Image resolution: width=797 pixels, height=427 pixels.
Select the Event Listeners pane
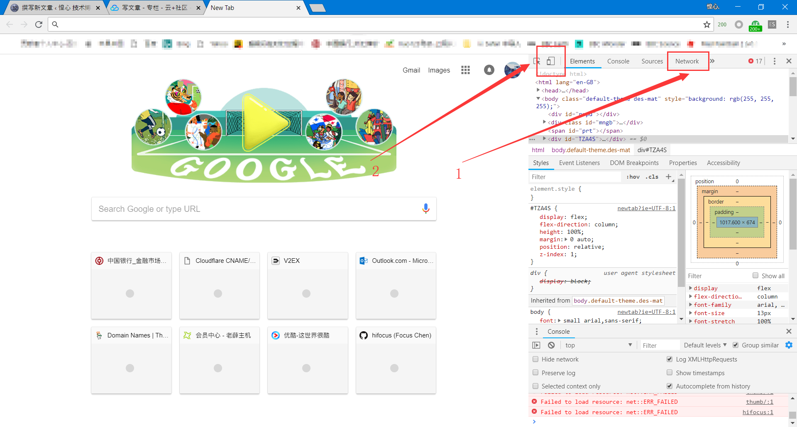pyautogui.click(x=579, y=163)
